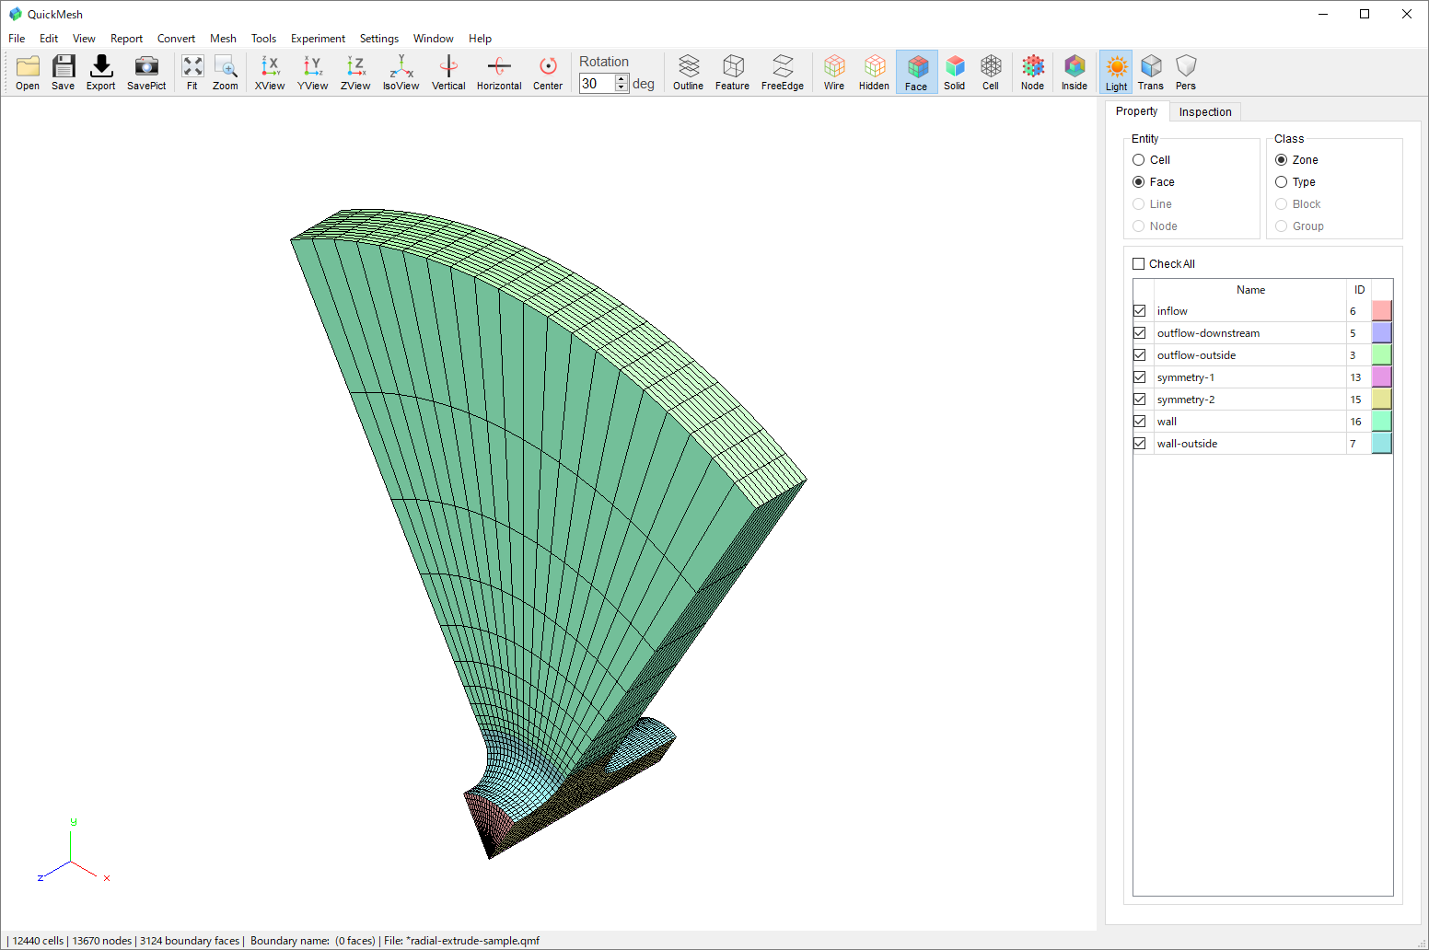Select the Cell entity radio button
The image size is (1429, 950).
click(x=1139, y=160)
